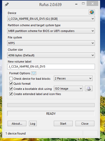Viewport: 105px width, 141px height.
Task: Click the Rufus USB drive title bar icon
Action: 7,4
